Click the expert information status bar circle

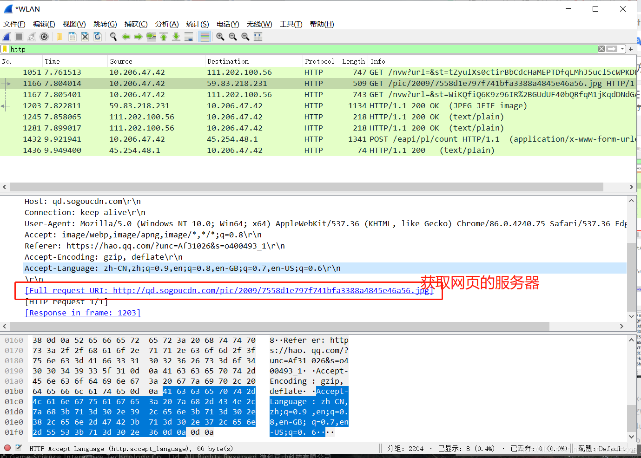(x=7, y=448)
